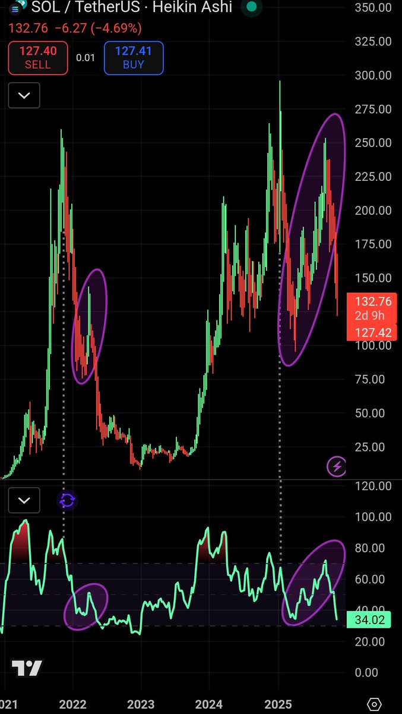Screen dimensions: 402x714
Task: Tap the current price label 132.76
Action: tap(372, 300)
